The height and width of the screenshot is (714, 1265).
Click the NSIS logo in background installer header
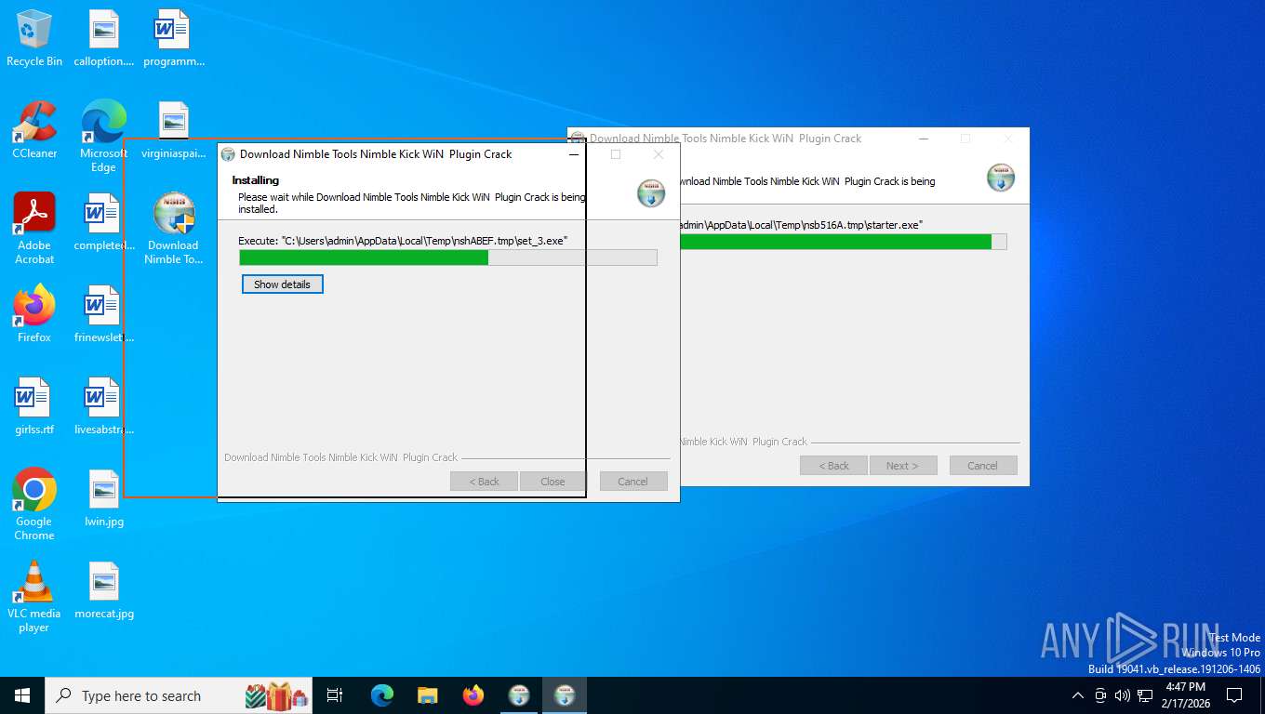1001,177
